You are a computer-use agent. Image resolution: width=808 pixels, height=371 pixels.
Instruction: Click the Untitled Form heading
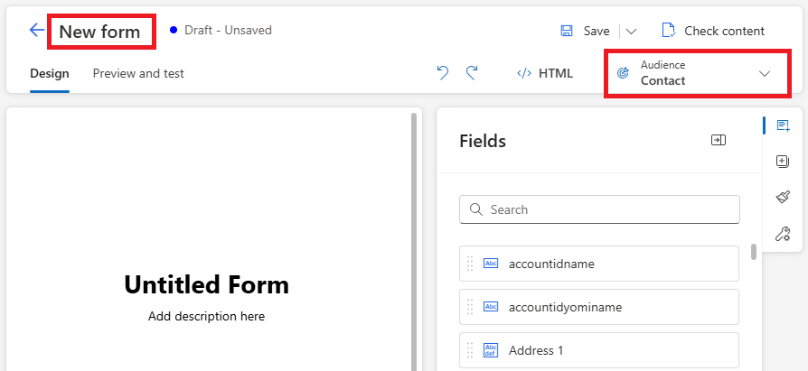(x=206, y=285)
